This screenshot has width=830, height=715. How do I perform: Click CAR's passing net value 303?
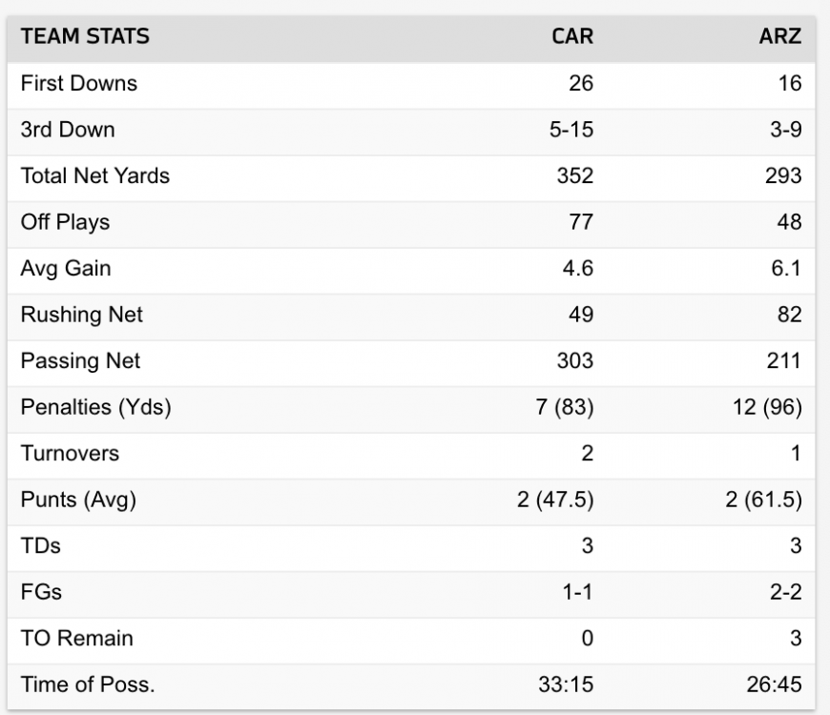click(575, 360)
